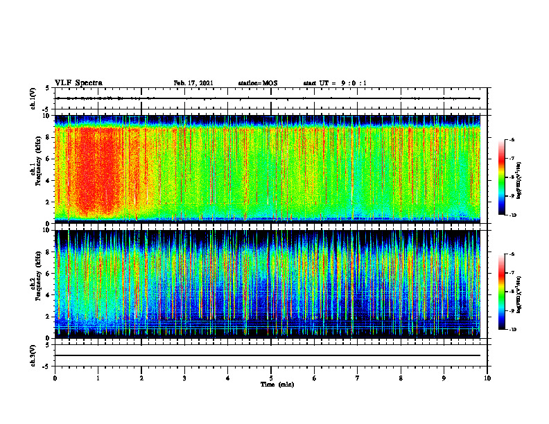This screenshot has width=549, height=424.
Task: Click the "-10" value on the ch.2 colorbar
Action: tap(512, 330)
